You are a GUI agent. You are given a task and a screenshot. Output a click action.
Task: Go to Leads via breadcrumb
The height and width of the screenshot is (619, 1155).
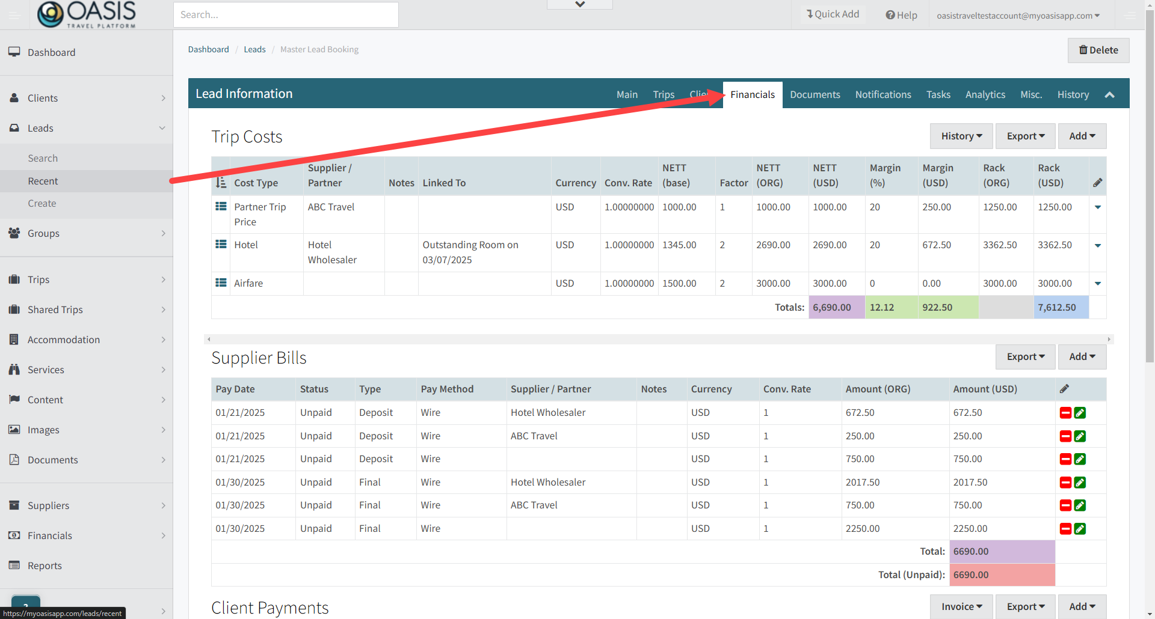pos(254,49)
